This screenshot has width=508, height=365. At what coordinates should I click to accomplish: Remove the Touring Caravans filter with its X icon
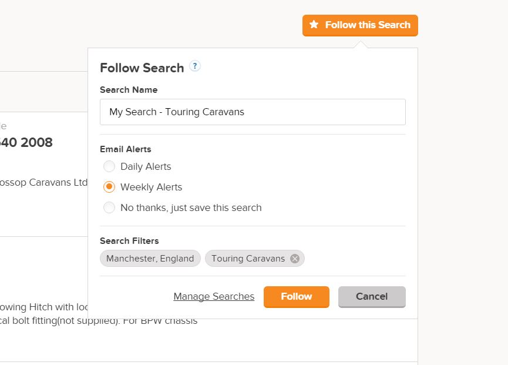pyautogui.click(x=295, y=259)
